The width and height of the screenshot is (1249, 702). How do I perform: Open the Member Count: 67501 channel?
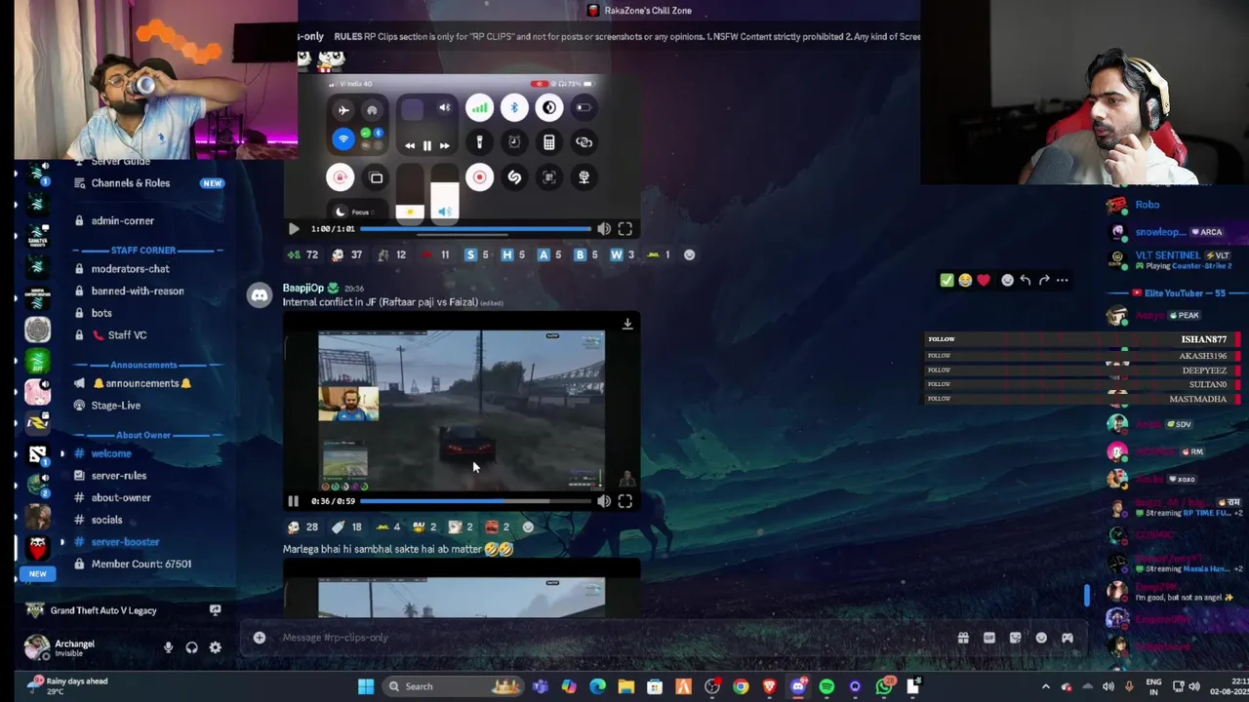coord(141,564)
